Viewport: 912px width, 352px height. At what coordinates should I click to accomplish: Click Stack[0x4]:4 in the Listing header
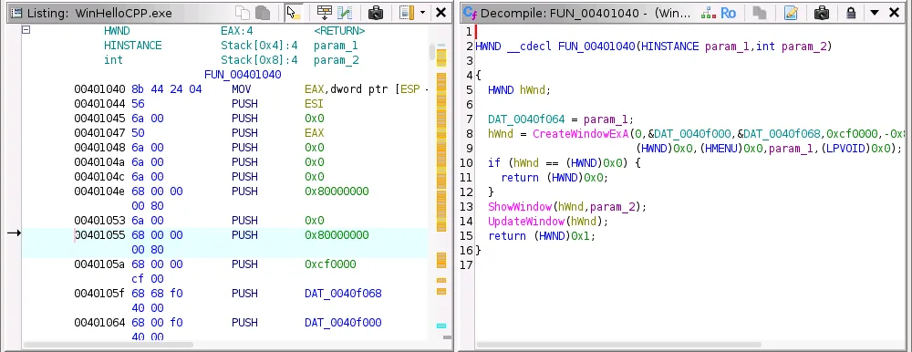click(259, 46)
